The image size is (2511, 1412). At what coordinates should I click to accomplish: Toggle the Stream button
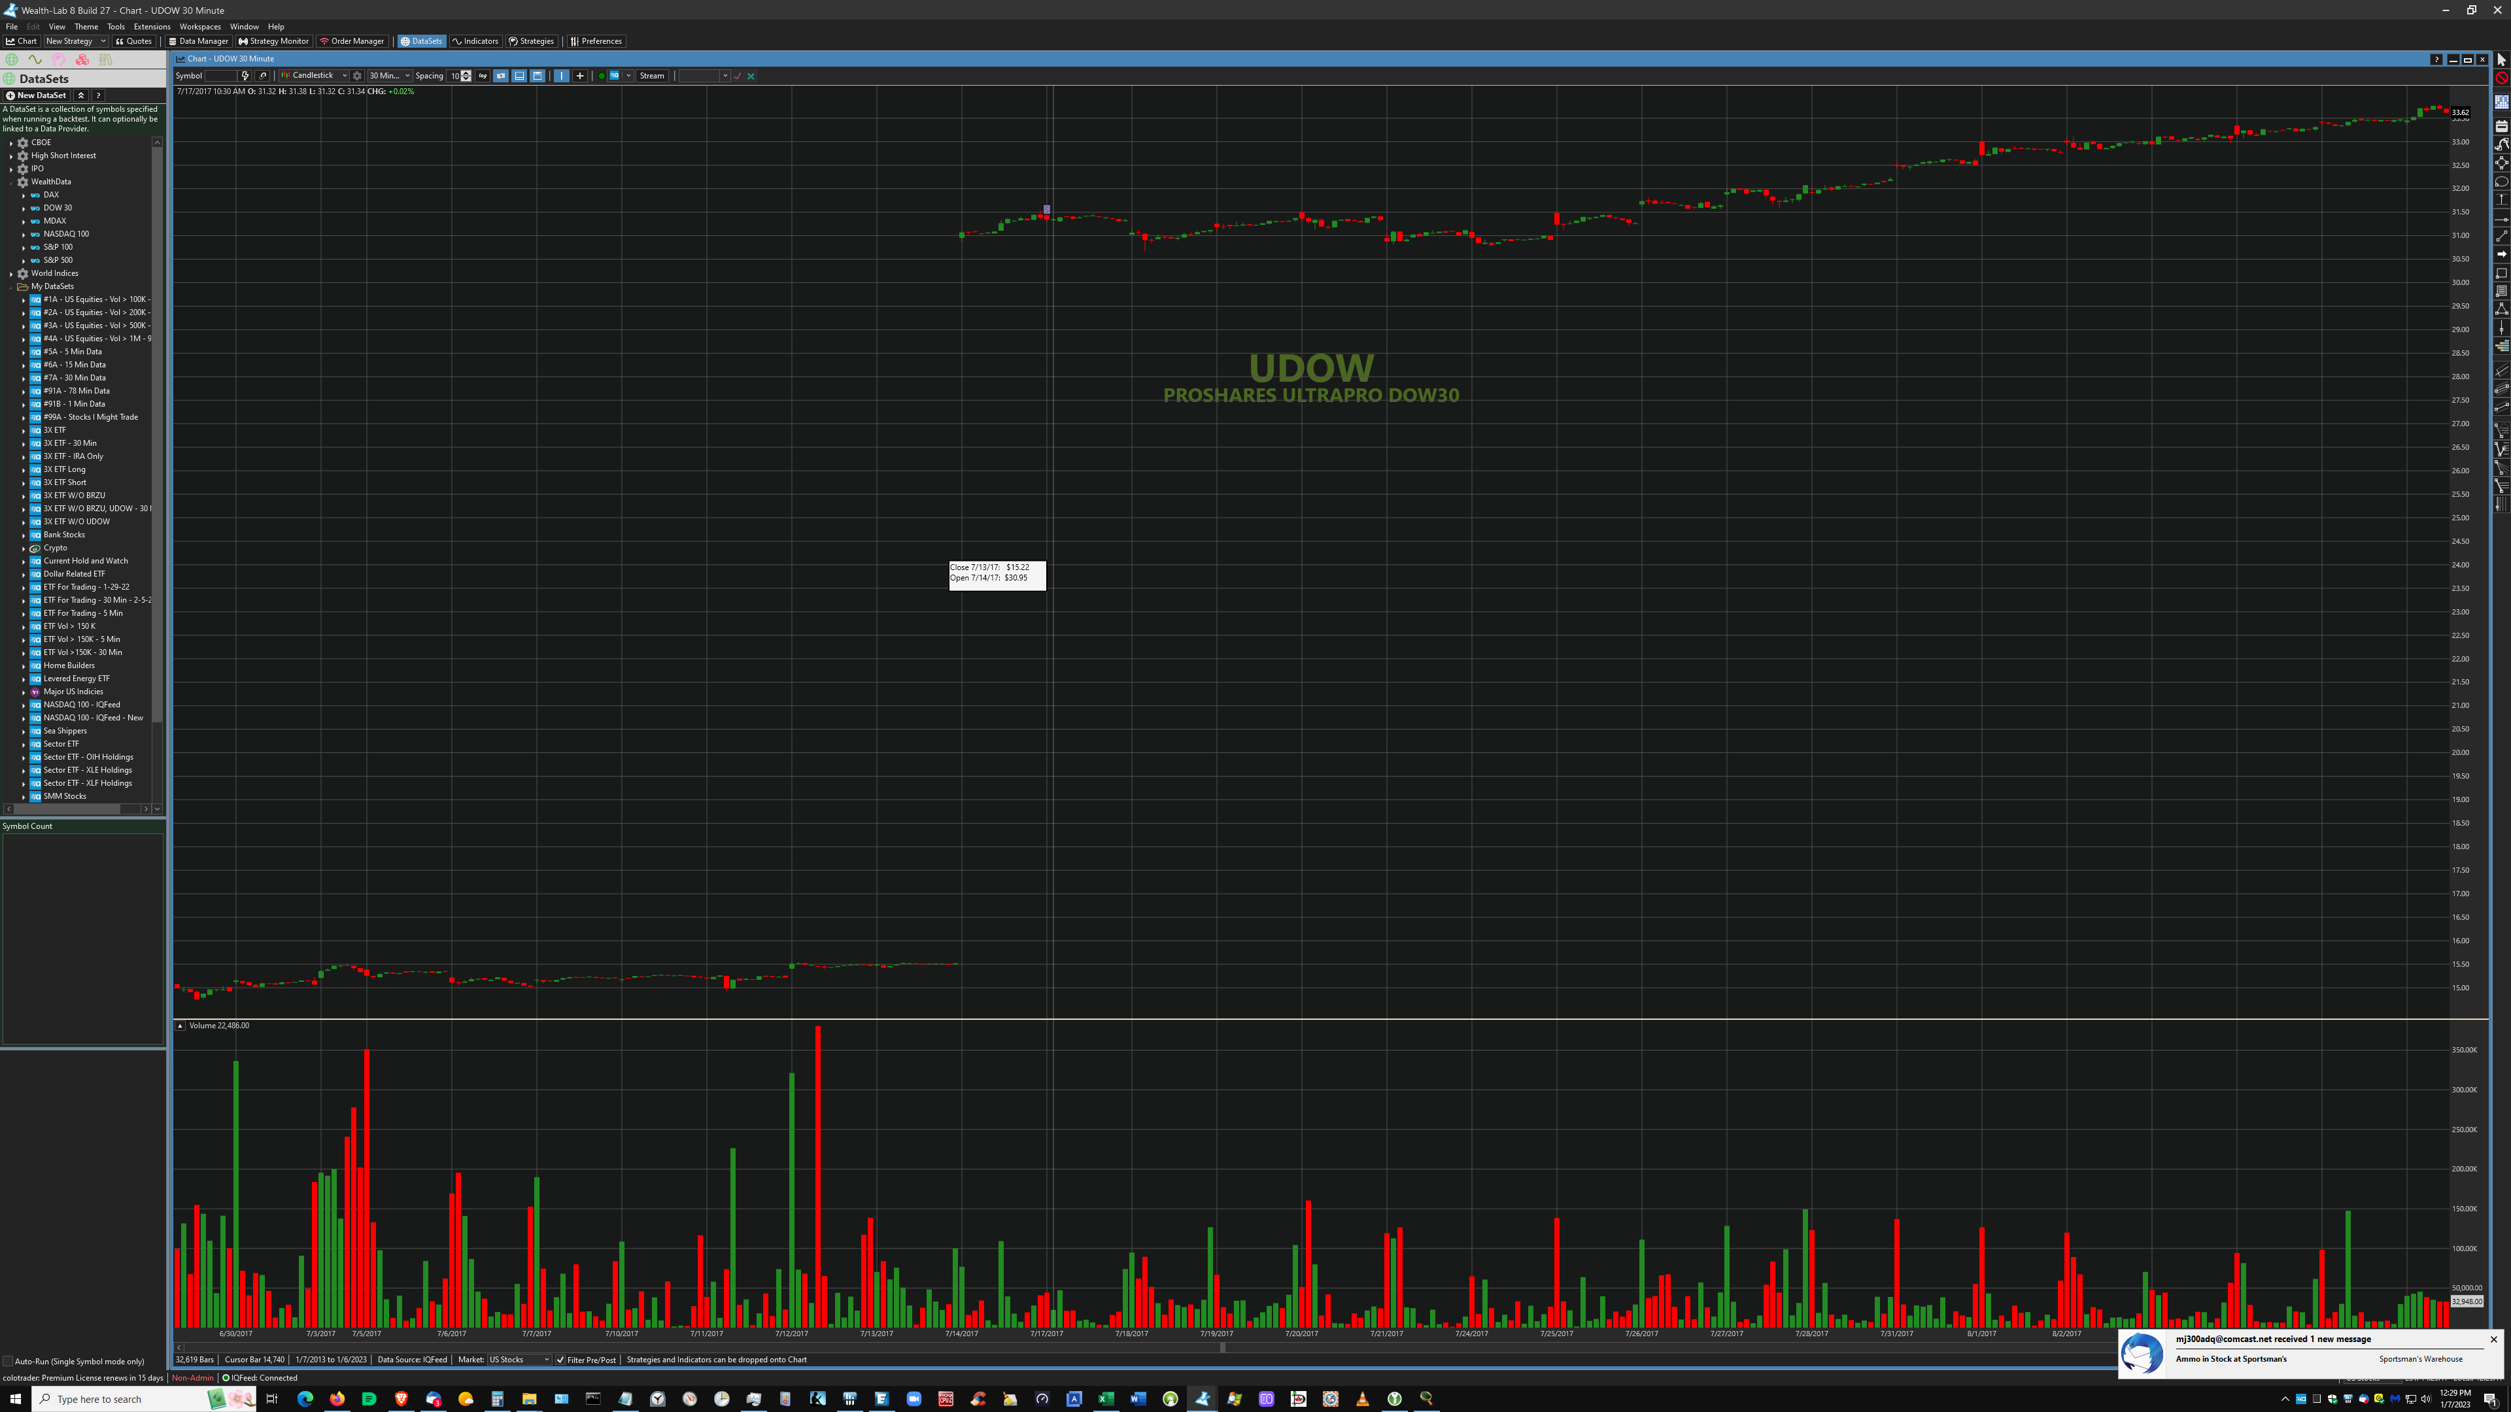[x=652, y=76]
